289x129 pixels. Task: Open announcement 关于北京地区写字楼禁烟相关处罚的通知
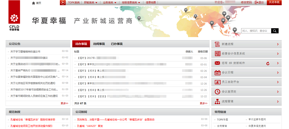pyautogui.click(x=33, y=83)
